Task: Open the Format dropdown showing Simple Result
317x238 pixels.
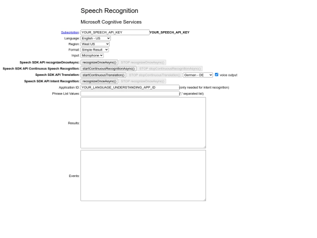Action: click(95, 49)
